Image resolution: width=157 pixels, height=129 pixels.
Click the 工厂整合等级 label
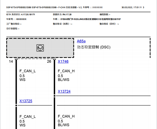point(13,24)
